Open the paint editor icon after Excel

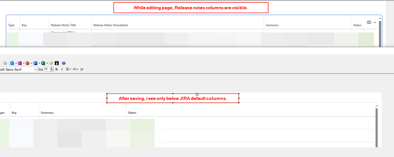51,63
